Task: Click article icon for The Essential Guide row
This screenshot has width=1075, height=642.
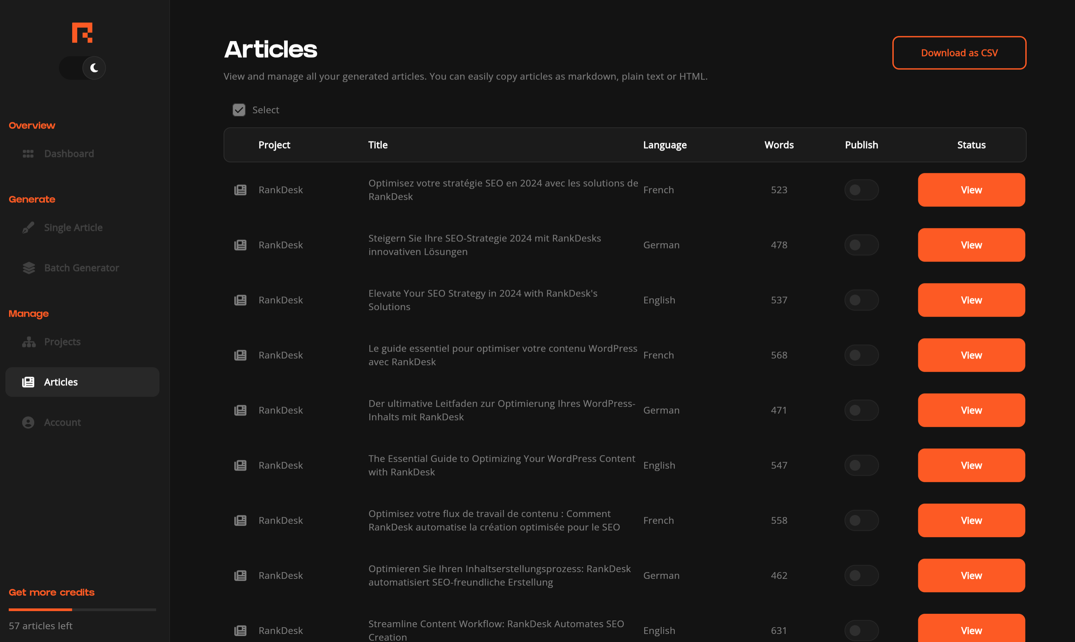Action: (240, 465)
